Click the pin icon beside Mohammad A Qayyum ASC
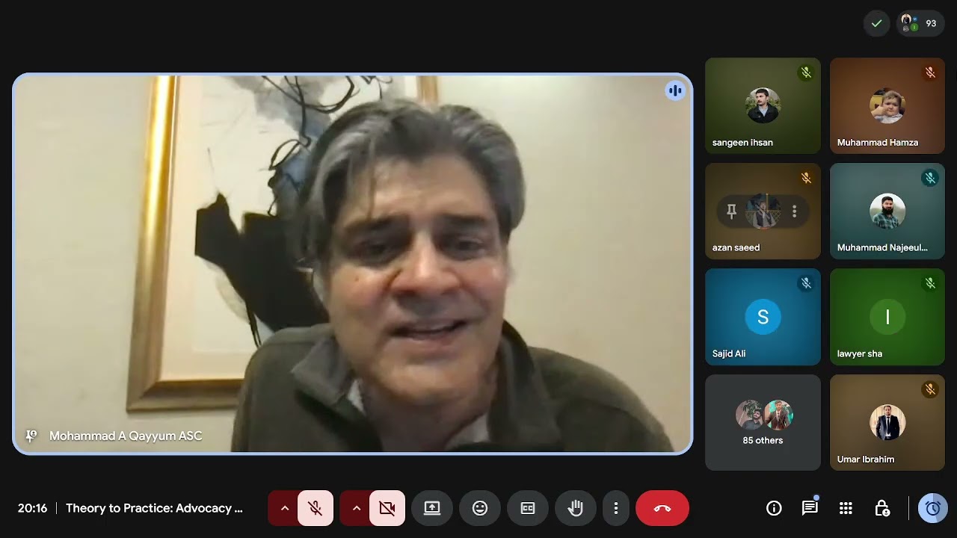This screenshot has width=957, height=538. tap(31, 436)
